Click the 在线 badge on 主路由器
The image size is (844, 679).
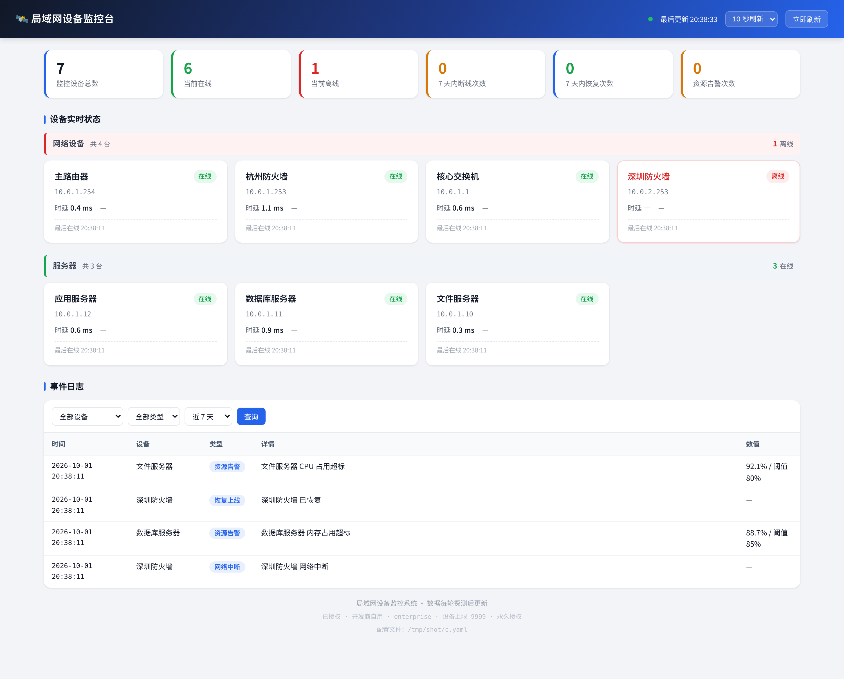205,176
